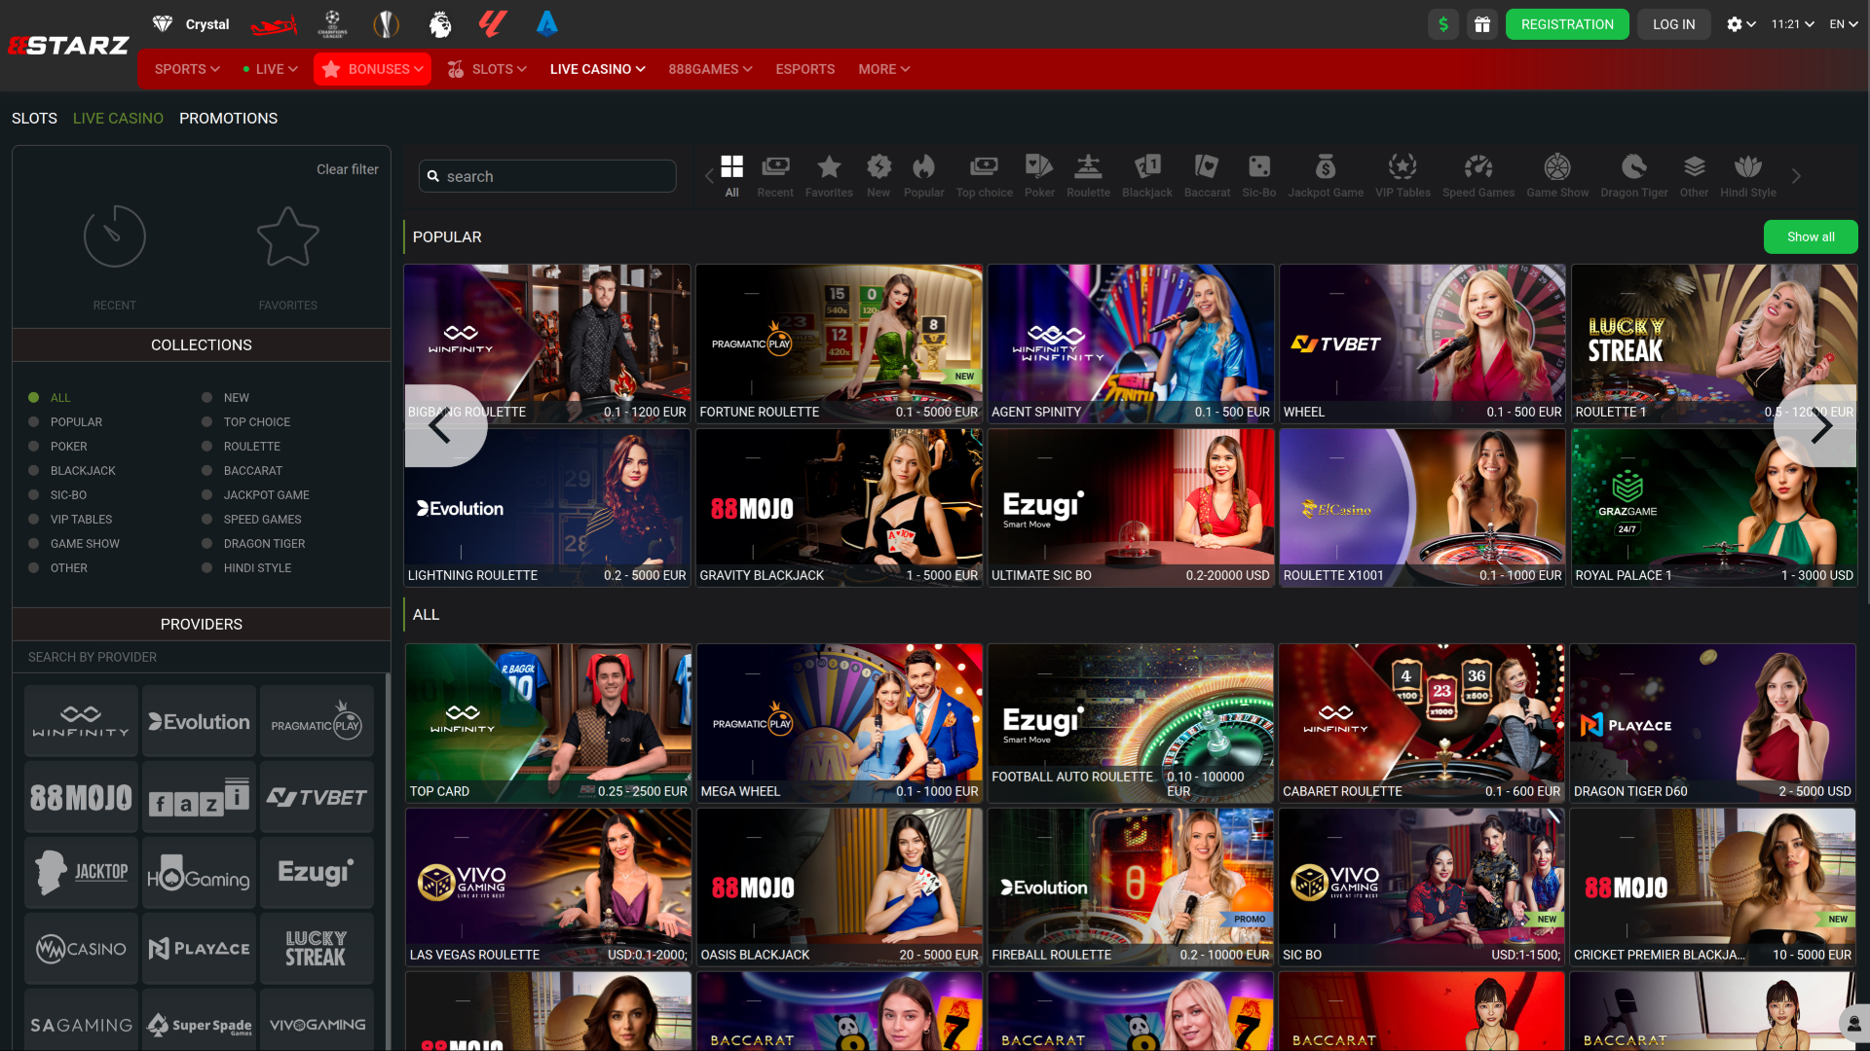This screenshot has height=1051, width=1870.
Task: Select the Dragon Tiger category icon
Action: pyautogui.click(x=1633, y=173)
